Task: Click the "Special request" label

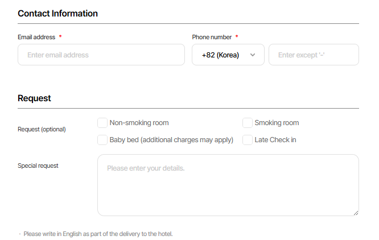Action: 38,166
